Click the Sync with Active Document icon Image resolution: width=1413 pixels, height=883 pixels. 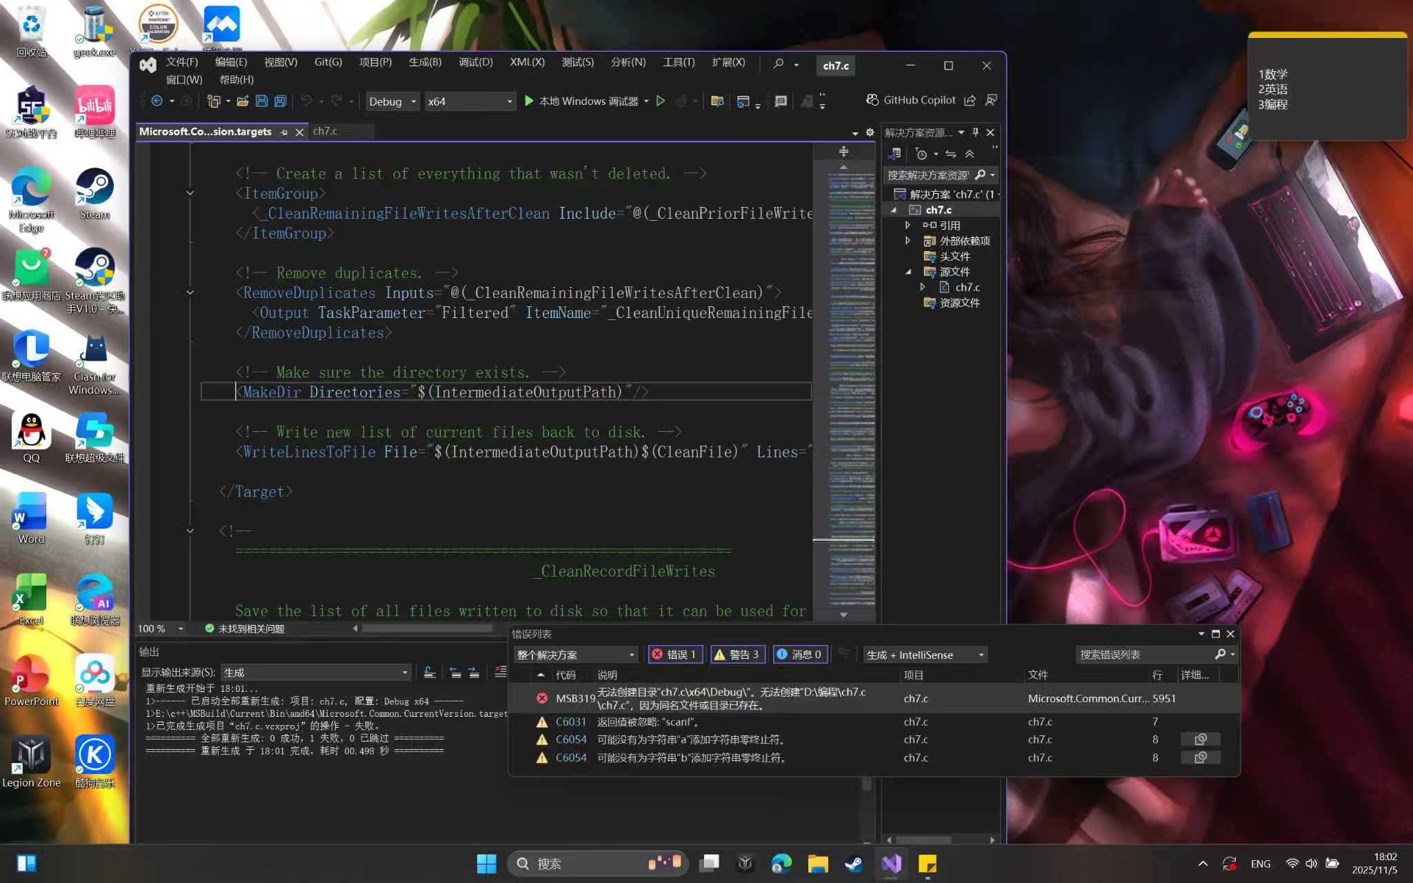coord(950,154)
